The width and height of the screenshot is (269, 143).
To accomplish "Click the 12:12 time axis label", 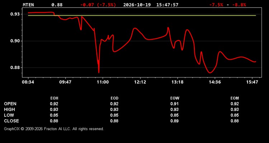I will [140, 82].
